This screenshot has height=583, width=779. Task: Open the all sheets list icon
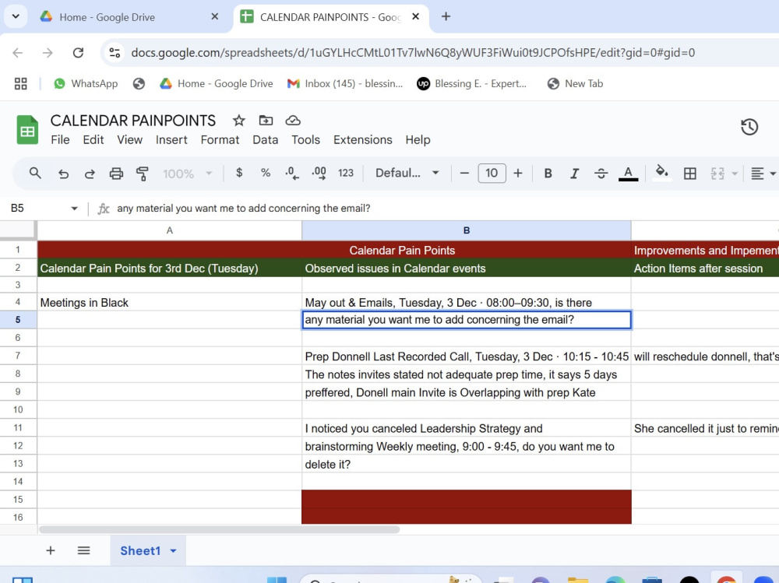(83, 550)
